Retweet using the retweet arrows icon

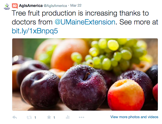29,117
